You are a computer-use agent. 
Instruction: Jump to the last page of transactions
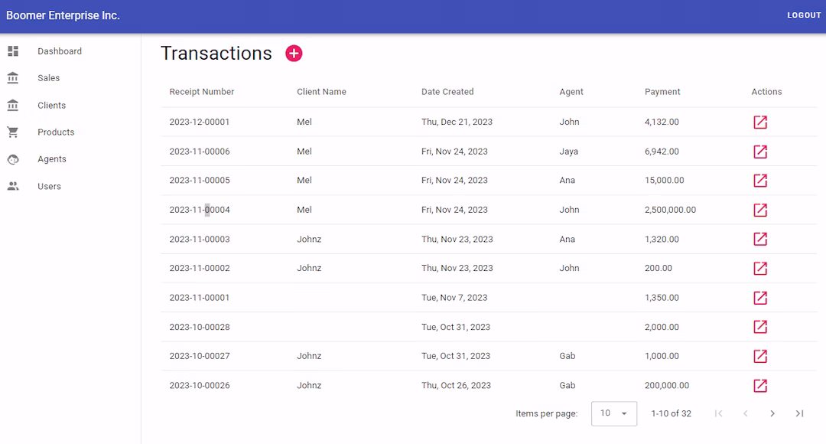[x=799, y=413]
